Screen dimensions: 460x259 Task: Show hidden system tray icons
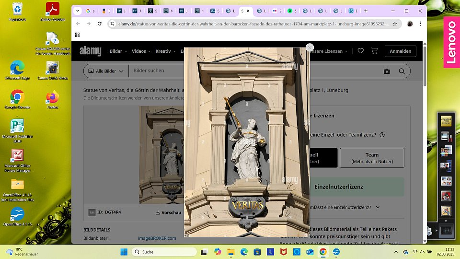click(x=396, y=252)
